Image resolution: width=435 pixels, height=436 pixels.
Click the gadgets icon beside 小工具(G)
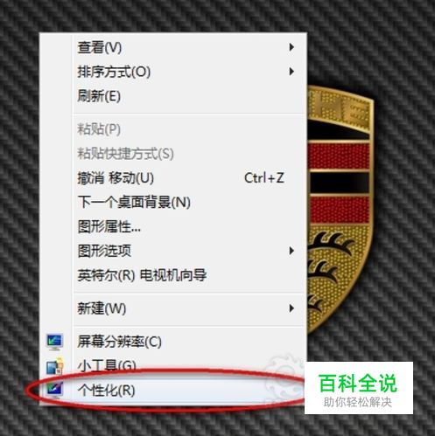point(55,366)
